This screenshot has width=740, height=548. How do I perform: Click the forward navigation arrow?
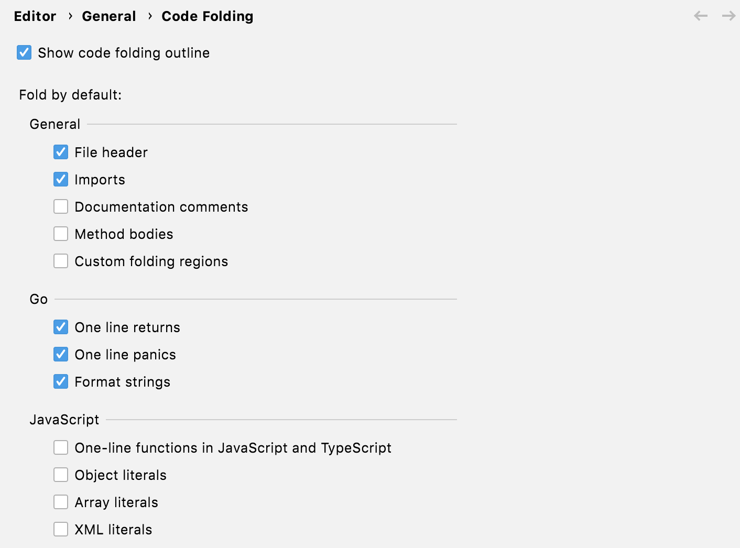tap(728, 16)
